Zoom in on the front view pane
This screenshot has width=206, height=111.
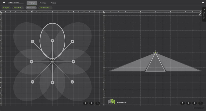pyautogui.click(x=188, y=103)
